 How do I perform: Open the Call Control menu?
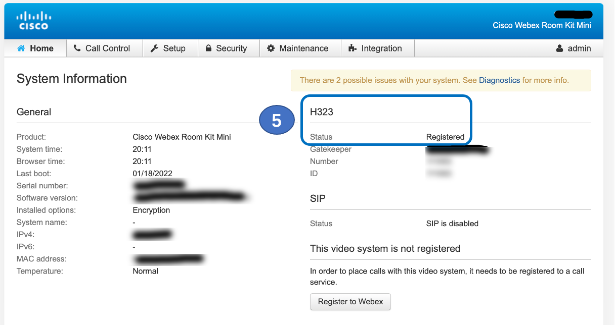point(104,48)
